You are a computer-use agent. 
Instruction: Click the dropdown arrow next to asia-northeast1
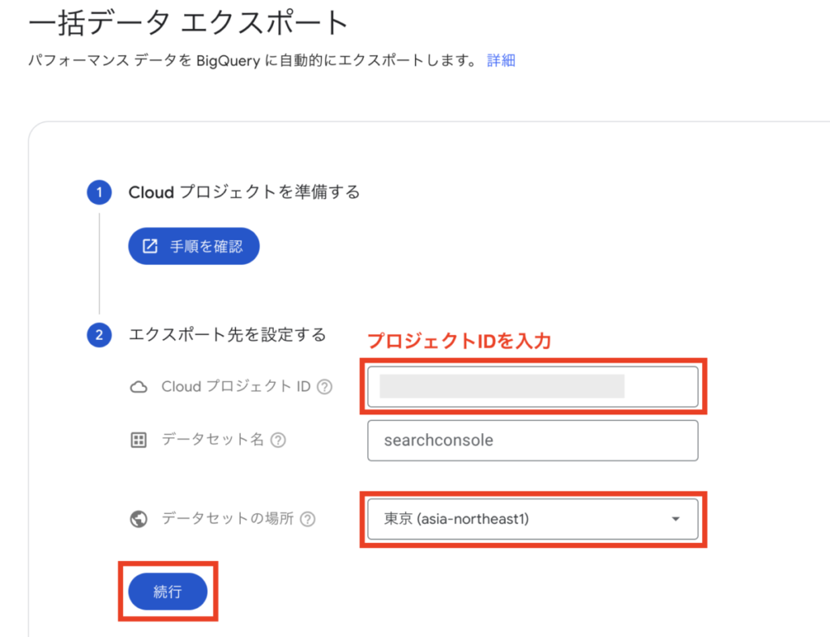[x=675, y=519]
